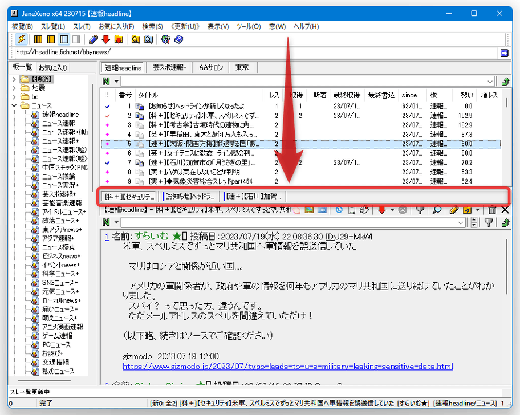Image resolution: width=520 pixels, height=415 pixels.
Task: Open the N dropdown above thread list
Action: [x=116, y=81]
